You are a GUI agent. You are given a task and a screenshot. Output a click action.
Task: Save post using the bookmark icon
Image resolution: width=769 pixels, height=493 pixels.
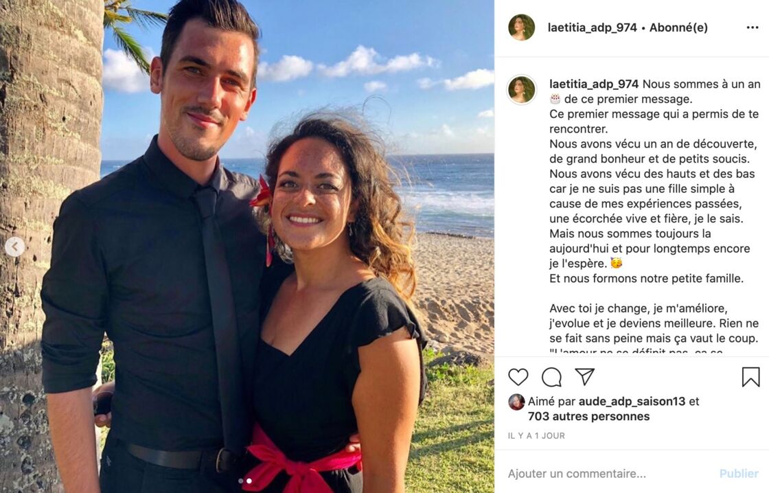[x=750, y=377]
